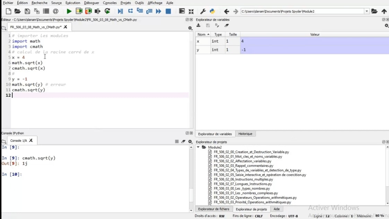
Task: Open FR_506_02_00_Creation_et_Destruction_Variable.py
Action: (x=251, y=152)
